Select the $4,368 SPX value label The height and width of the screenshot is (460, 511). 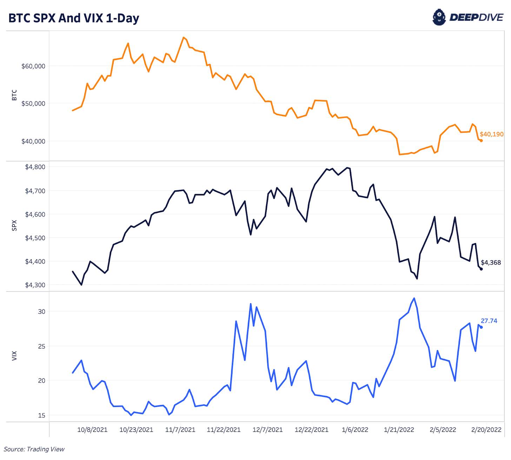[491, 263]
